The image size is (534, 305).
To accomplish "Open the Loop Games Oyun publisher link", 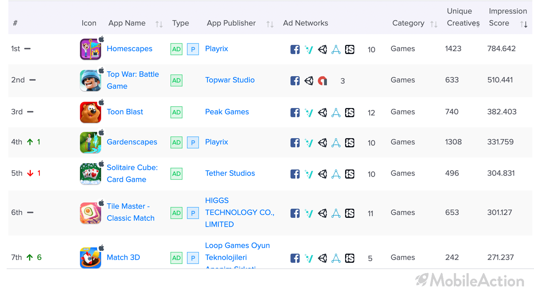I will click(237, 256).
